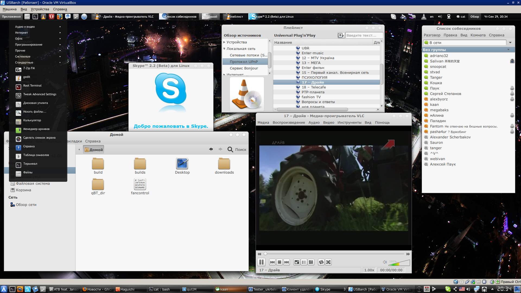Image resolution: width=521 pixels, height=293 pixels.
Task: Click Поиск search icon in file manager
Action: 230,149
